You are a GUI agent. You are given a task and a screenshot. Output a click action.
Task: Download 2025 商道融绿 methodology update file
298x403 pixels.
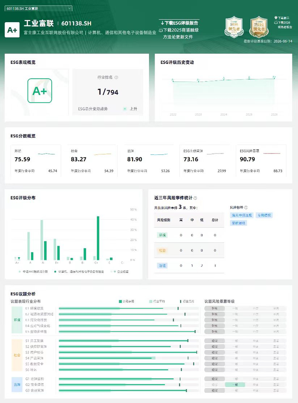coord(179,33)
